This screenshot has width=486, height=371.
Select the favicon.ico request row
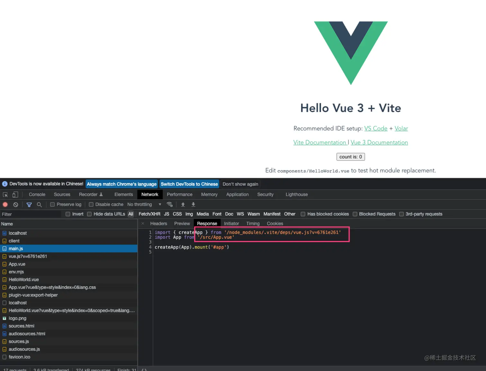pos(69,357)
